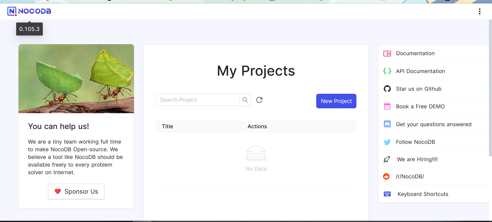Image resolution: width=492 pixels, height=222 pixels.
Task: Focus the Search Project field
Action: click(x=197, y=100)
